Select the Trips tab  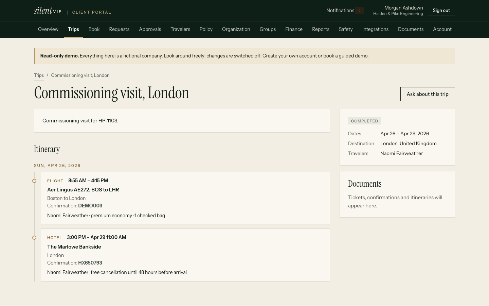73,29
